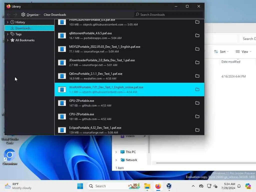Select Downloads in the Library sidebar
The width and height of the screenshot is (256, 192).
point(29,28)
